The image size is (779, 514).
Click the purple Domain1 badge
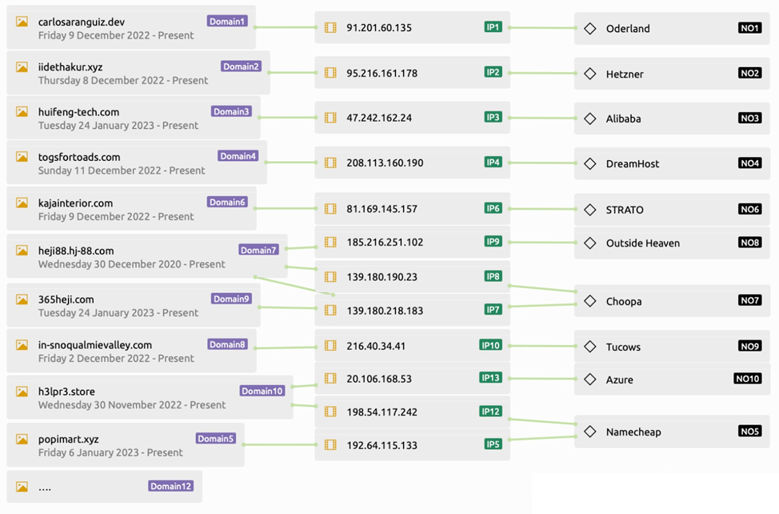click(x=227, y=22)
